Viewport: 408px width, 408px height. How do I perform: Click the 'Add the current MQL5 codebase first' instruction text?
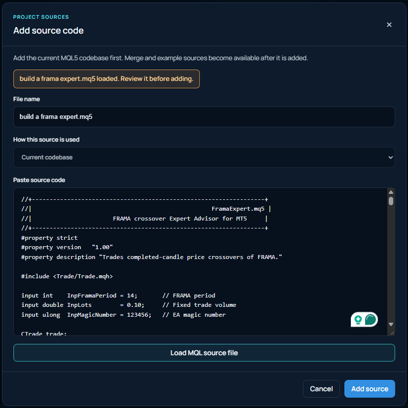click(x=160, y=58)
